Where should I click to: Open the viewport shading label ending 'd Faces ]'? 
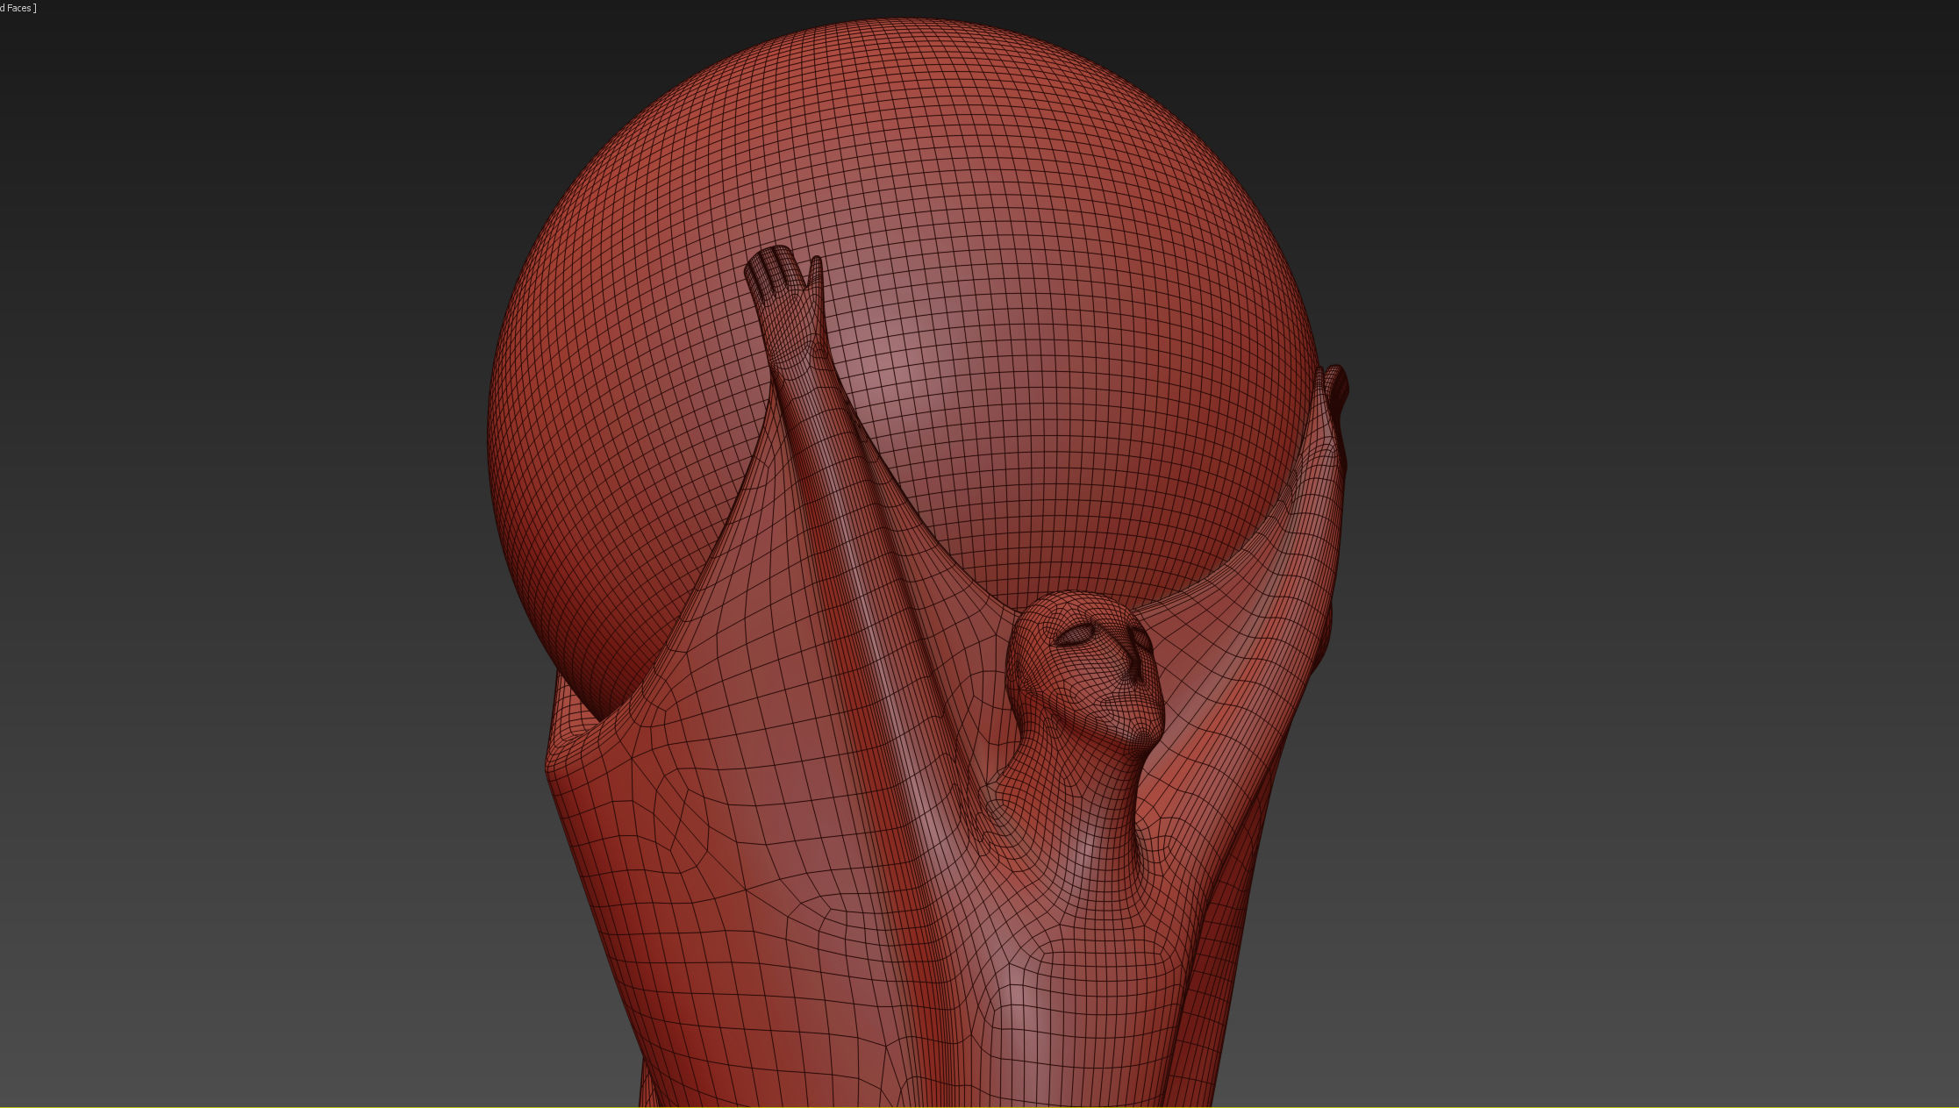pos(18,8)
